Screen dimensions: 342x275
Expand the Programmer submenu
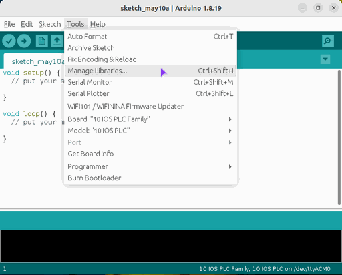[x=150, y=166]
